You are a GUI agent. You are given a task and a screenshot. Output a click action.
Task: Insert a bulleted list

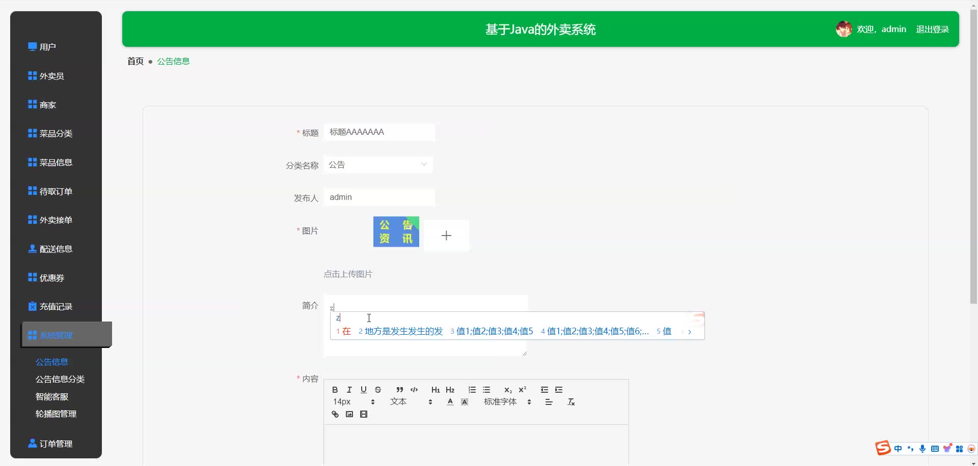[x=486, y=390]
